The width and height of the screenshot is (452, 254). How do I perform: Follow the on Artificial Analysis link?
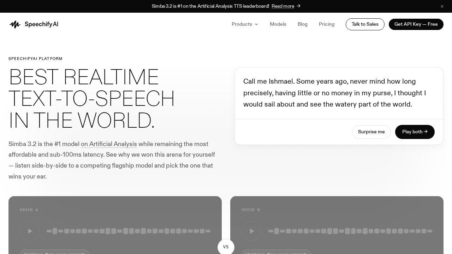pyautogui.click(x=109, y=144)
